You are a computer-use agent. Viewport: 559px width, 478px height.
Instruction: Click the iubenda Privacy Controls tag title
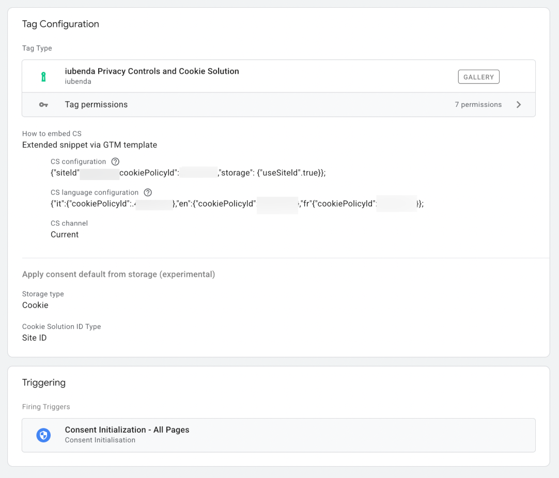[152, 71]
